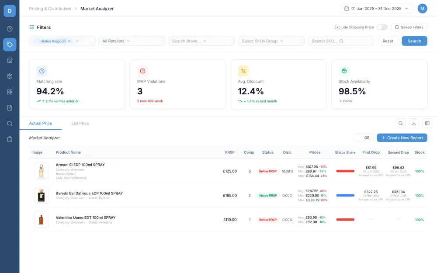Click the Comp. column header
This screenshot has height=273, width=437.
coord(250,152)
